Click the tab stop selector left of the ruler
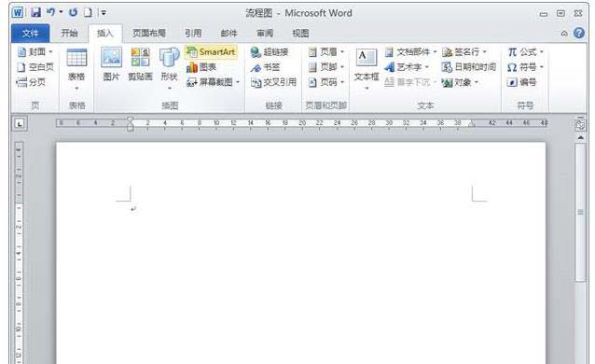 20,124
